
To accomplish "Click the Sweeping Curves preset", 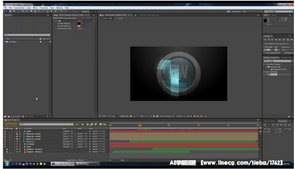I will (280, 69).
